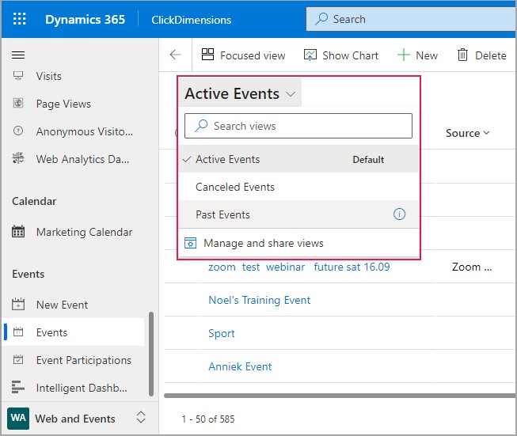The width and height of the screenshot is (517, 436).
Task: Click the Delete trash can icon
Action: point(462,55)
